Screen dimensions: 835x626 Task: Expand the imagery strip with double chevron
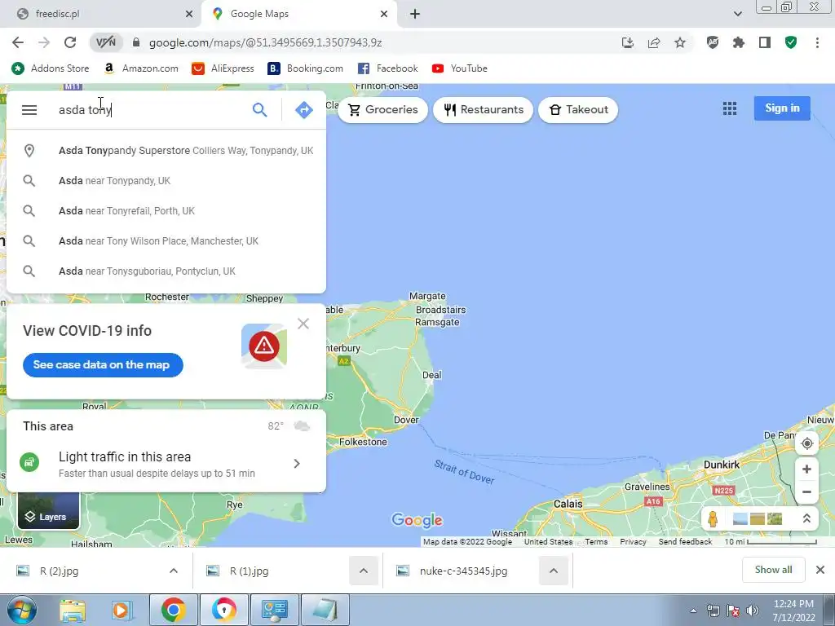(806, 518)
